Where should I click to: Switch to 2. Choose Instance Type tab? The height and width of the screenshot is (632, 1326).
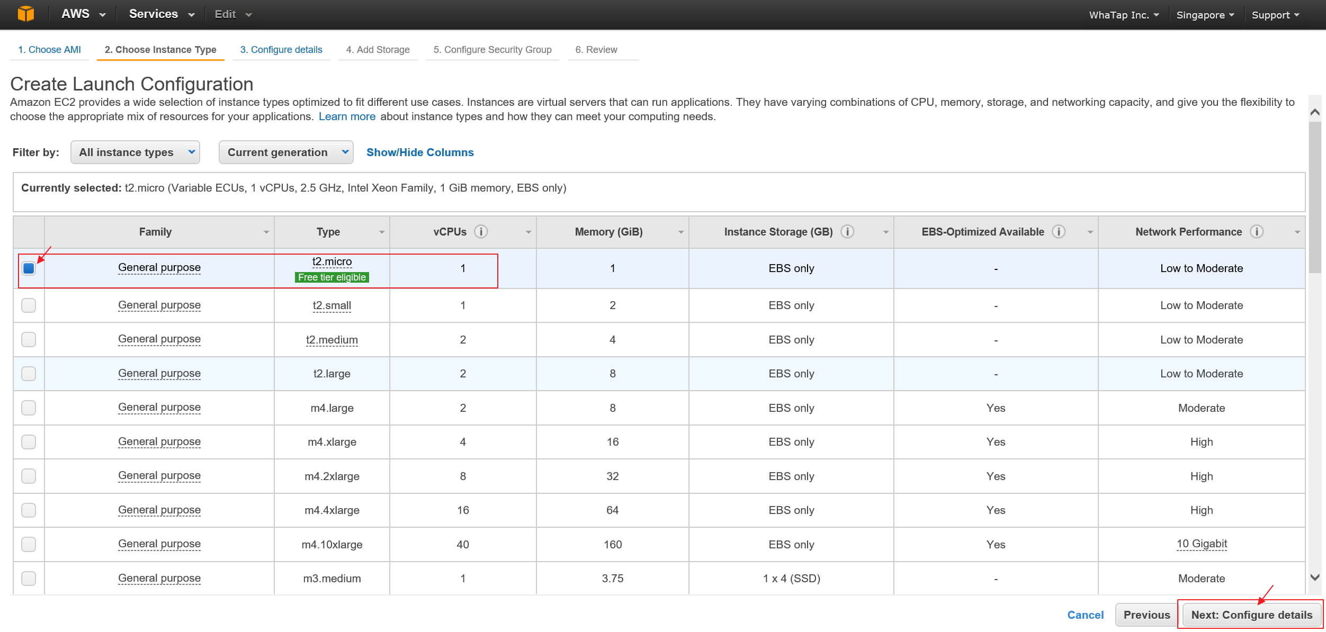(x=160, y=50)
